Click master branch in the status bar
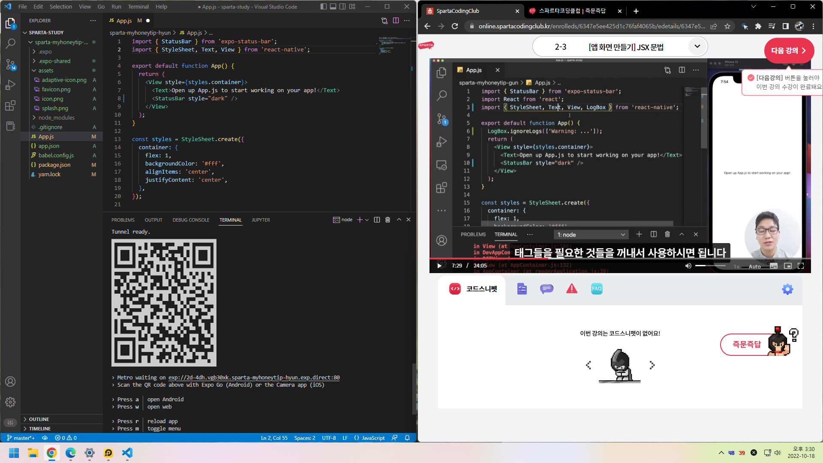 coord(21,438)
